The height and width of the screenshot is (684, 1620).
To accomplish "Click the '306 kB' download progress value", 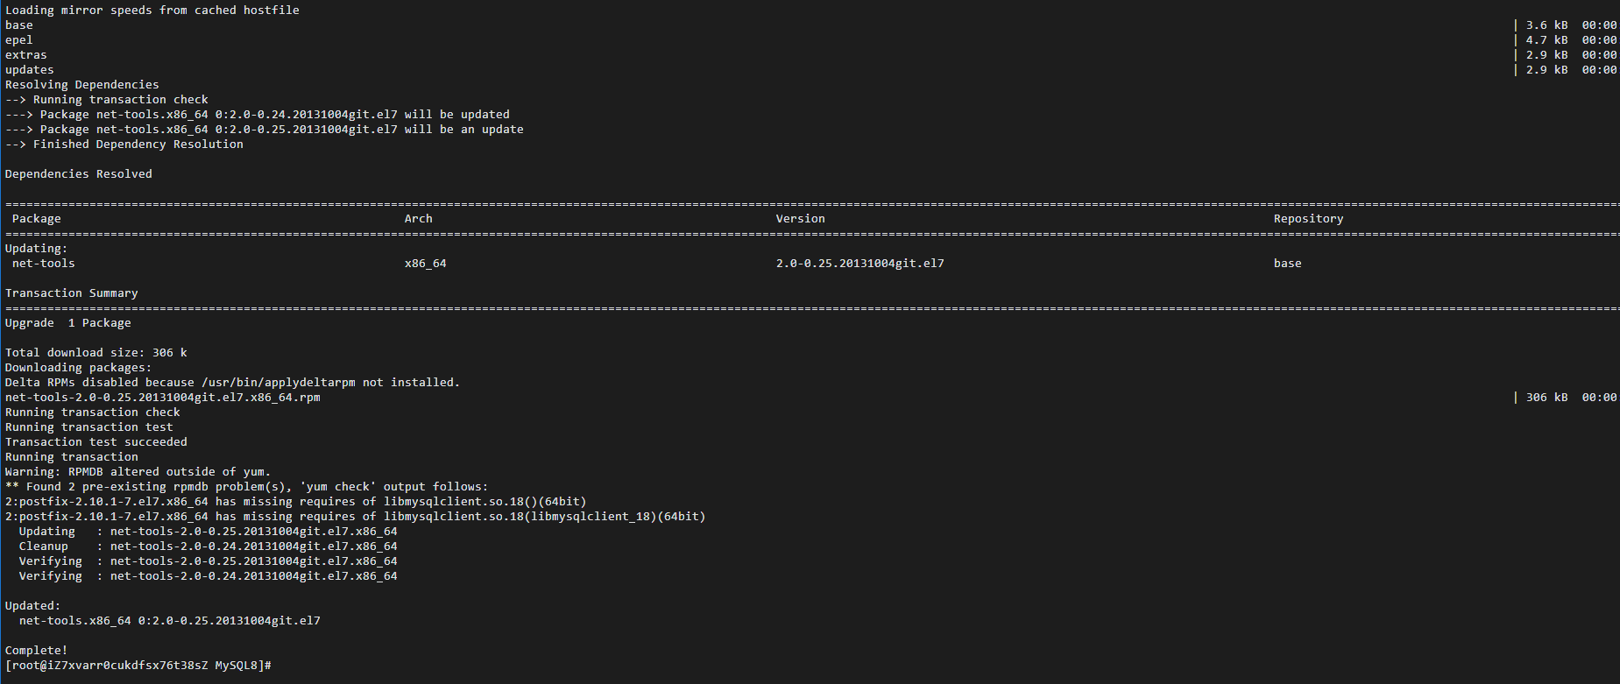I will coord(1546,398).
